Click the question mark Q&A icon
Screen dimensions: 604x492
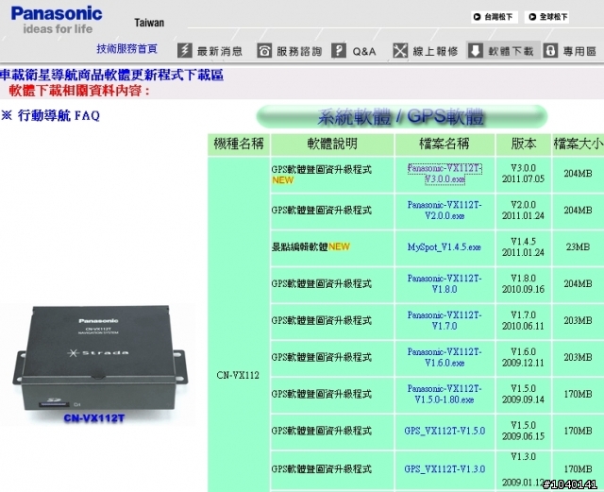point(339,50)
